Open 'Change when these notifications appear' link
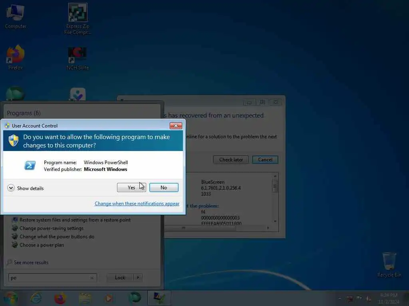Image resolution: width=409 pixels, height=306 pixels. point(137,204)
